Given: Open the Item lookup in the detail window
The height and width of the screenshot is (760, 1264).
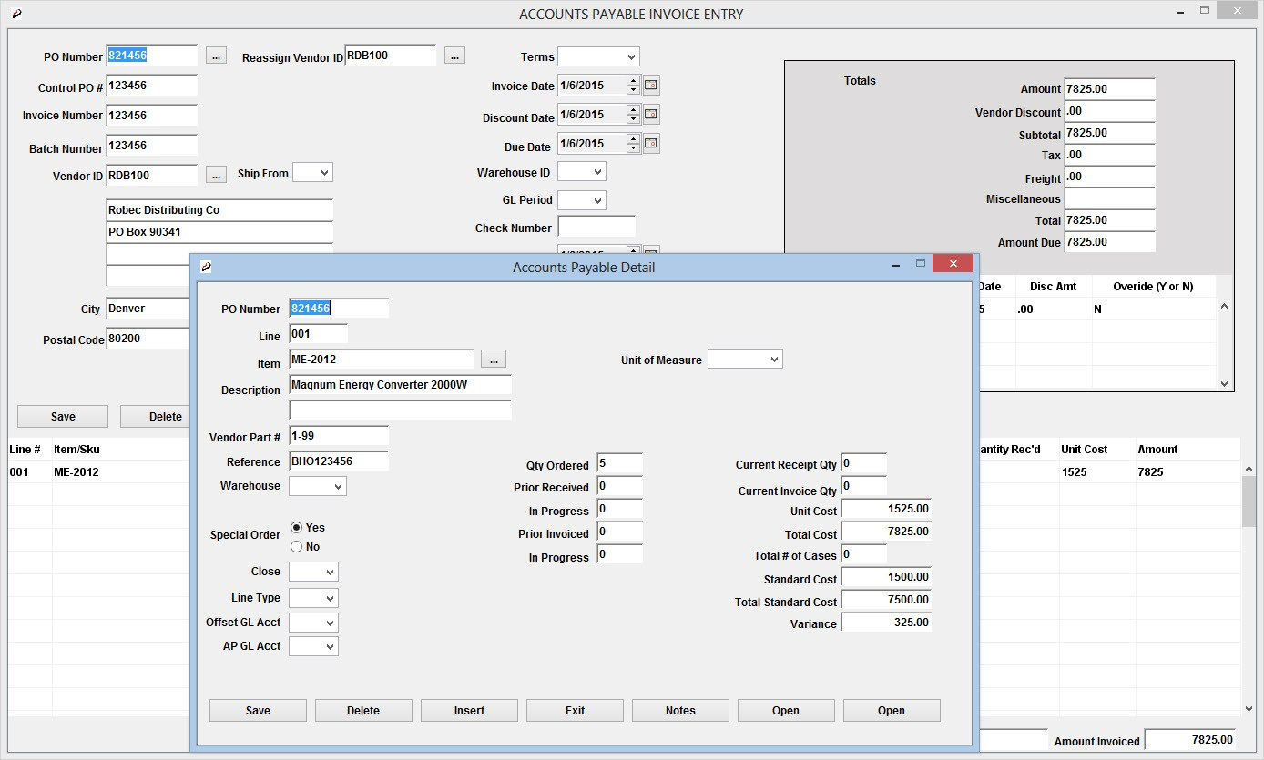Looking at the screenshot, I should tap(493, 359).
